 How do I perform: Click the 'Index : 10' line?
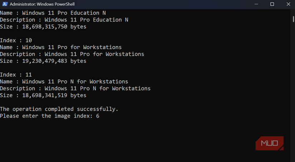tap(16, 40)
